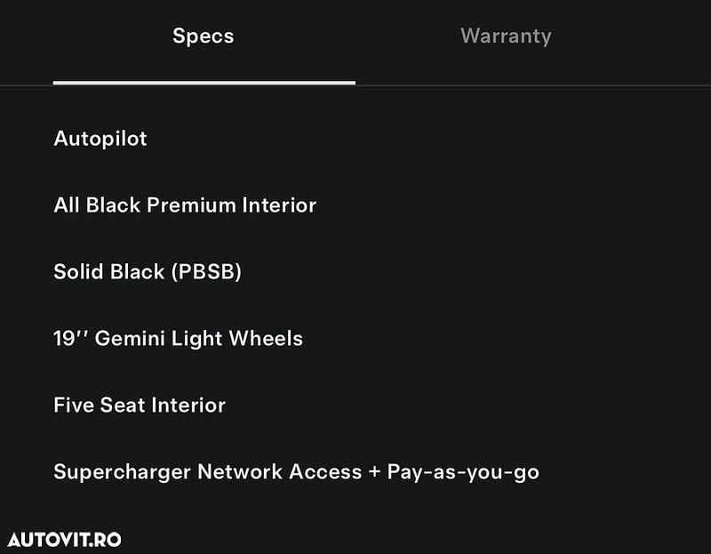Click the "Pay-as-you-go" text
Image resolution: width=711 pixels, height=554 pixels.
click(x=463, y=472)
